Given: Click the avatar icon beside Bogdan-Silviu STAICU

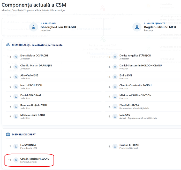Looking at the screenshot, I should 137,27.
